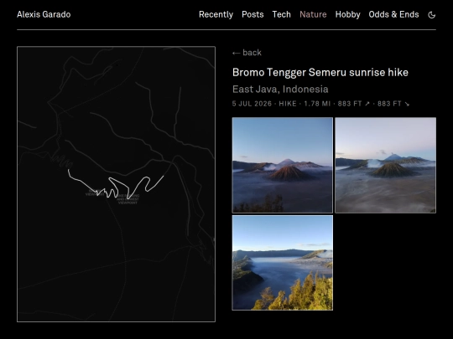The image size is (453, 339).
Task: Click the 1.78 MI distance value
Action: click(x=317, y=104)
